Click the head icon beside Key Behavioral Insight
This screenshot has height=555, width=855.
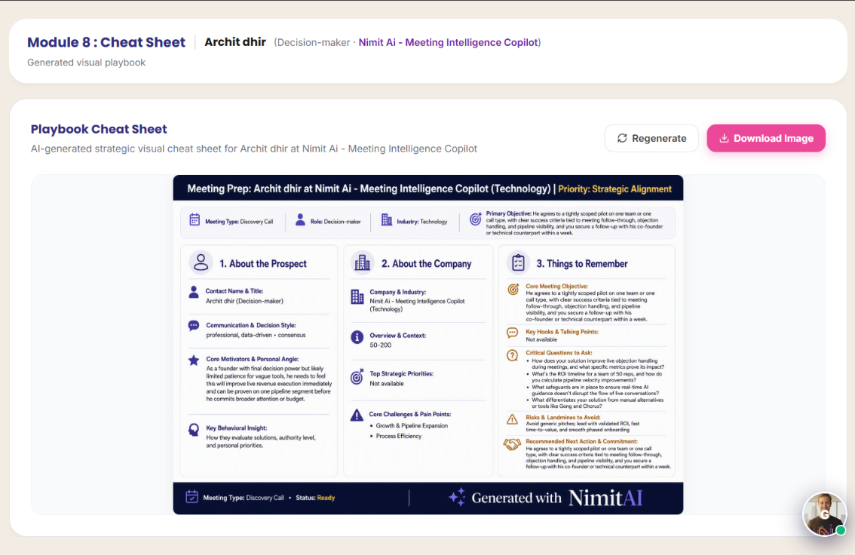click(x=194, y=430)
